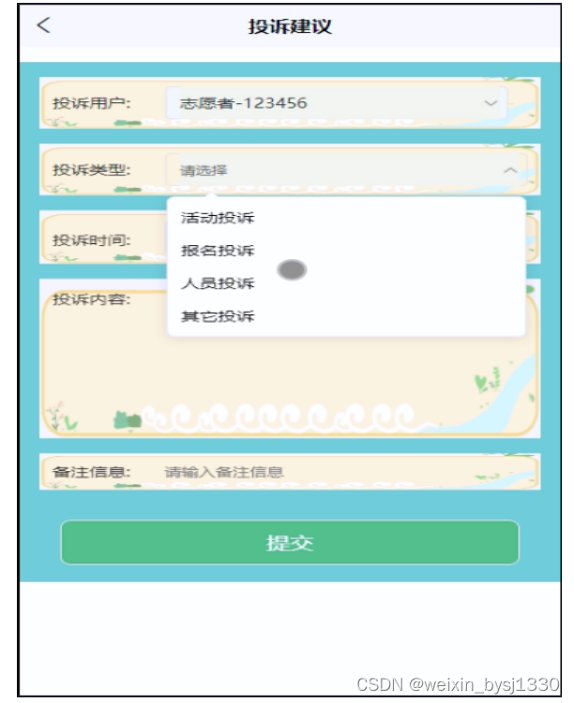The image size is (574, 703).
Task: Pick 人员投诉 from the list
Action: (218, 283)
